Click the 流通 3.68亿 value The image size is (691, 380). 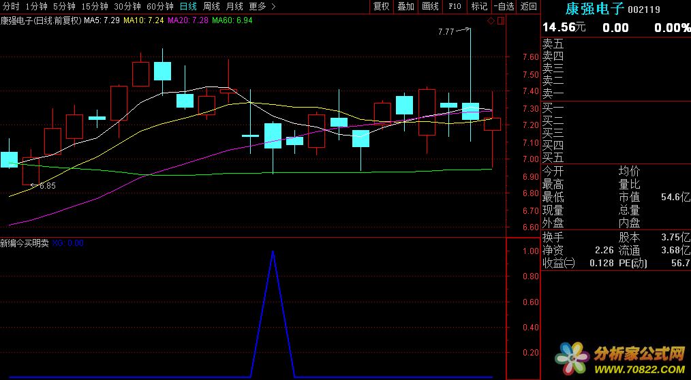[x=675, y=251]
